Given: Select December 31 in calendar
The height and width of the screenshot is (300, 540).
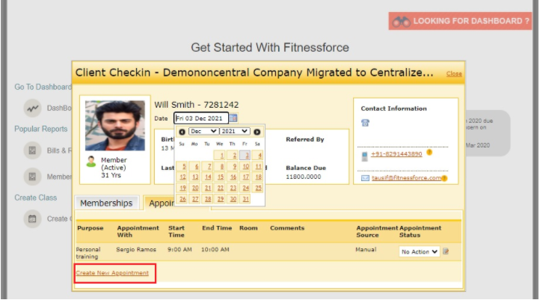Looking at the screenshot, I should 245,199.
